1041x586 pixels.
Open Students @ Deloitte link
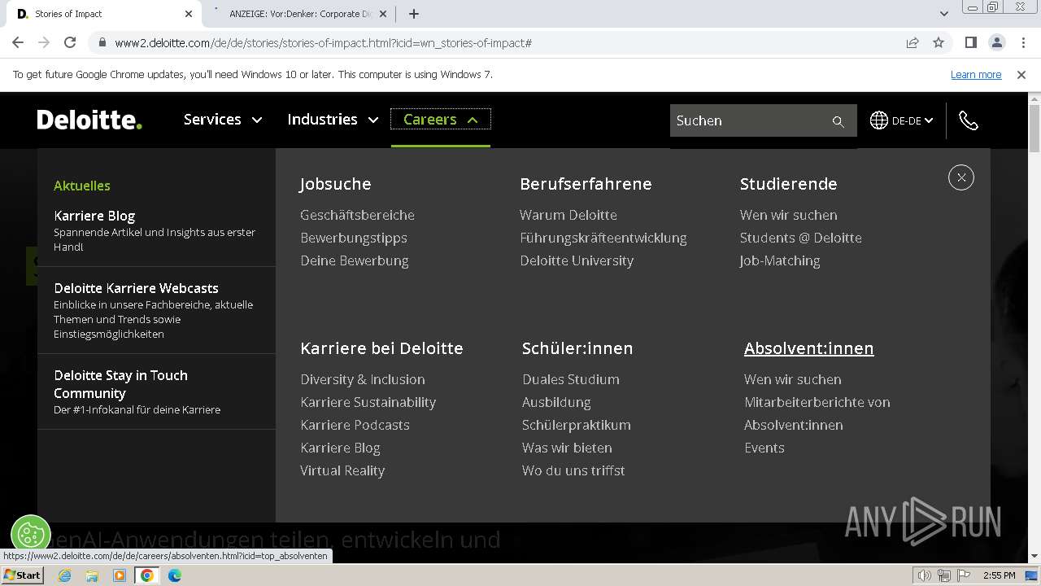point(800,238)
